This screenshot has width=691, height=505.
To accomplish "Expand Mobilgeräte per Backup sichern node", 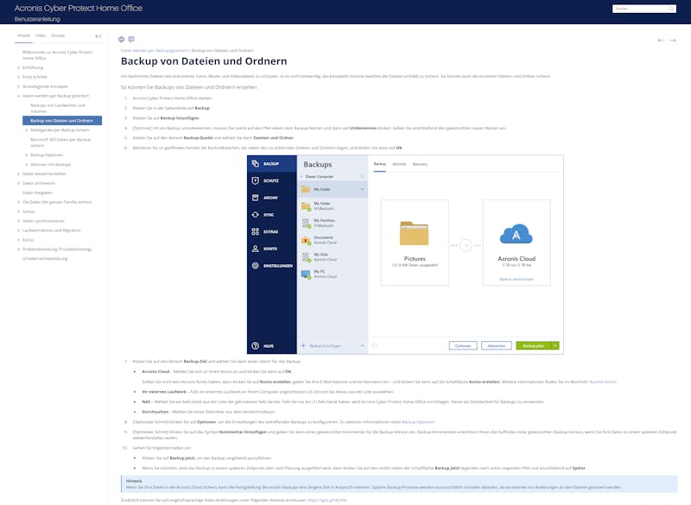I will click(x=27, y=130).
